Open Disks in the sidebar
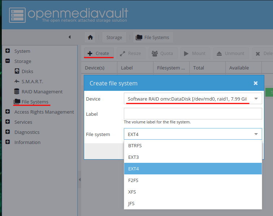 click(x=27, y=71)
